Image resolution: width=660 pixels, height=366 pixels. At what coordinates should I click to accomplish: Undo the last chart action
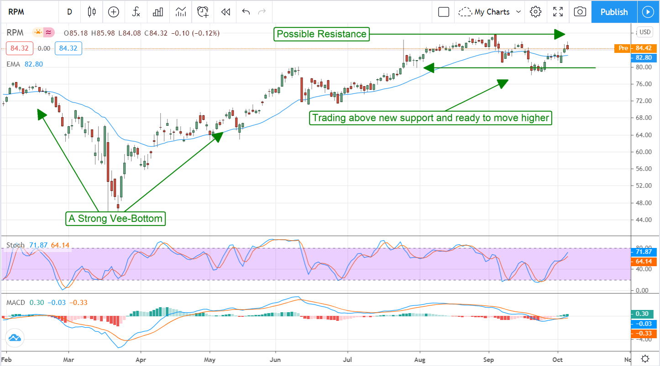246,12
